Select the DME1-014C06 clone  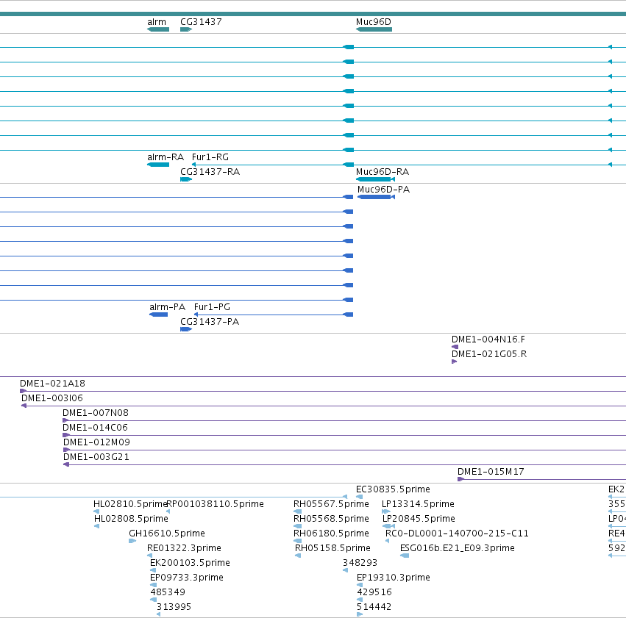click(344, 435)
